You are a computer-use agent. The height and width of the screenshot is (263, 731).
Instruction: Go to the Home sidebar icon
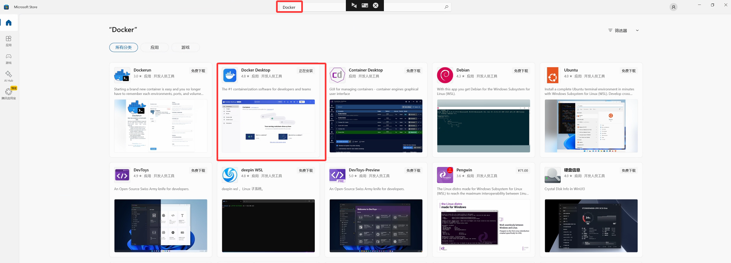click(9, 23)
